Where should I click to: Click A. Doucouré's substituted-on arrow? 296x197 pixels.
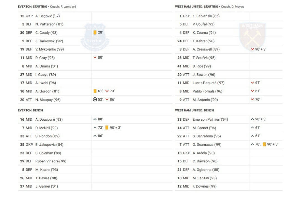95,120
